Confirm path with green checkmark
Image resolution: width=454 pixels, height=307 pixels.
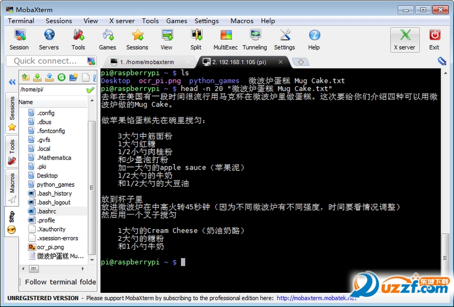(90, 90)
